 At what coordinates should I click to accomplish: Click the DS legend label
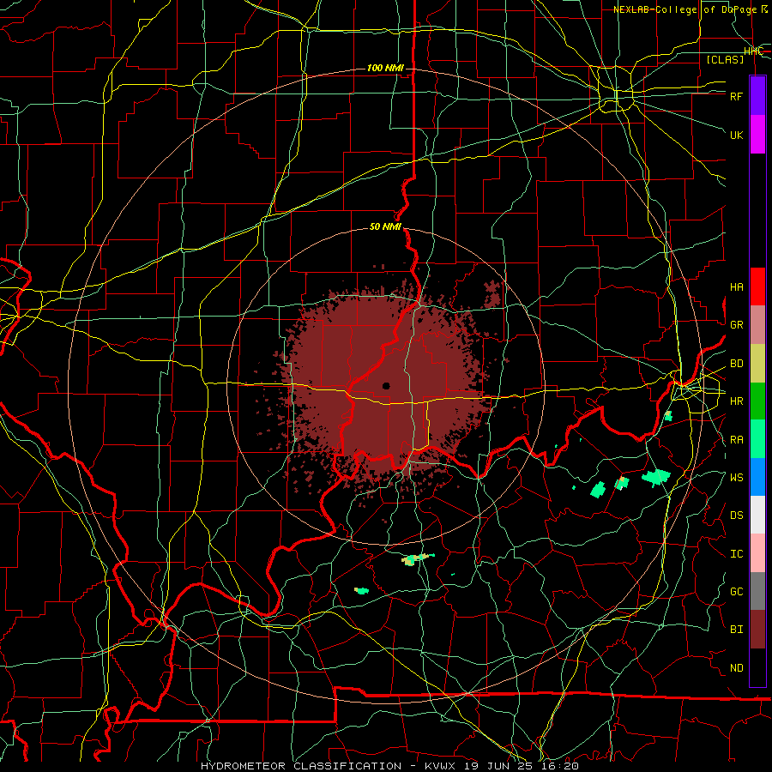coord(737,516)
